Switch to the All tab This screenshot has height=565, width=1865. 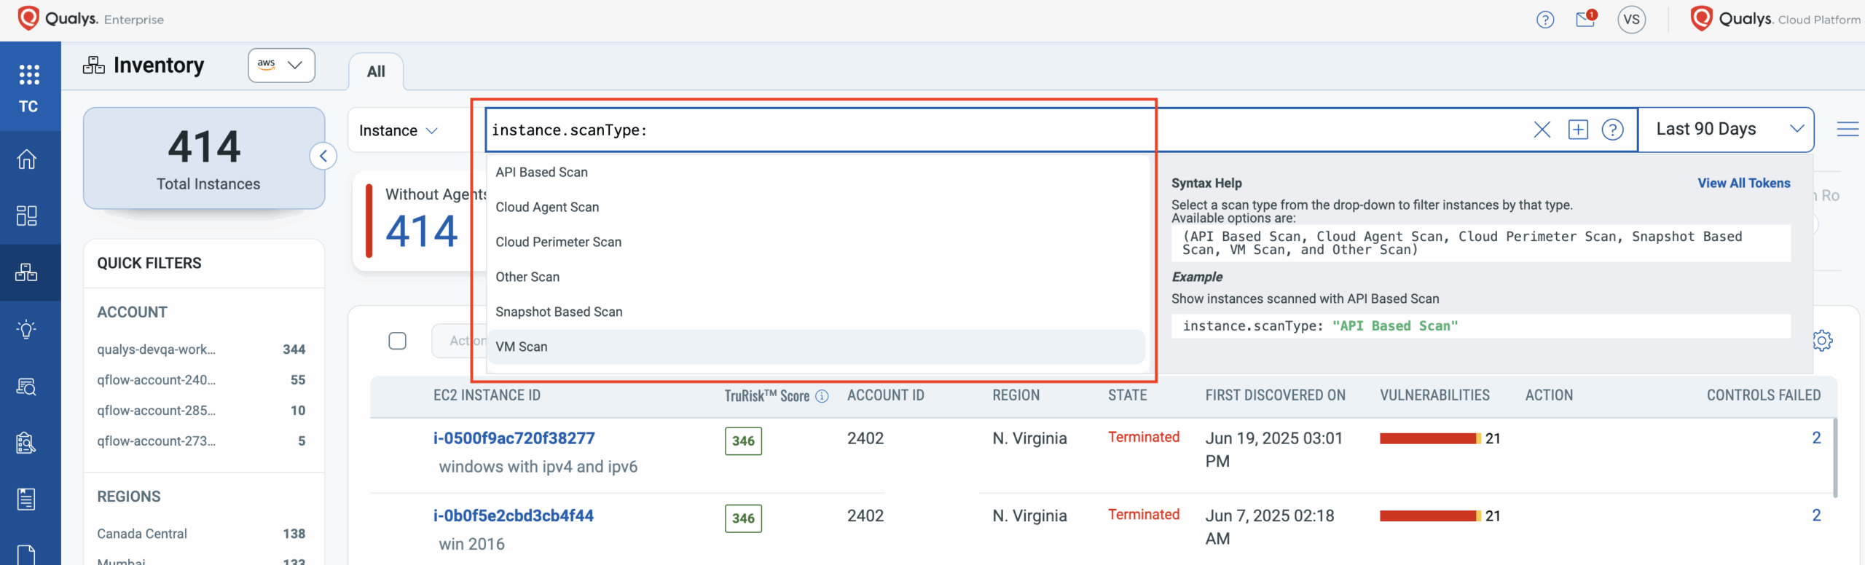pos(376,72)
